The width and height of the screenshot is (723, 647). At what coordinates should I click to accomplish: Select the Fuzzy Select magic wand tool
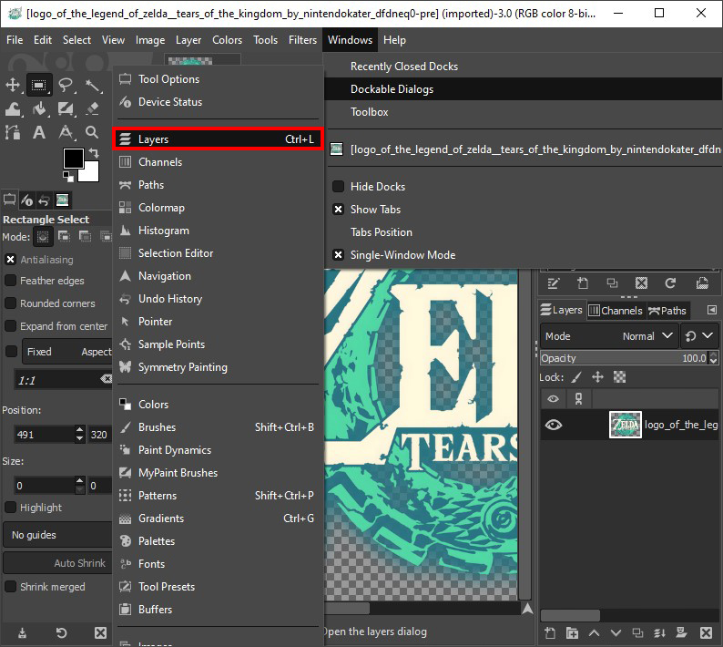[93, 85]
